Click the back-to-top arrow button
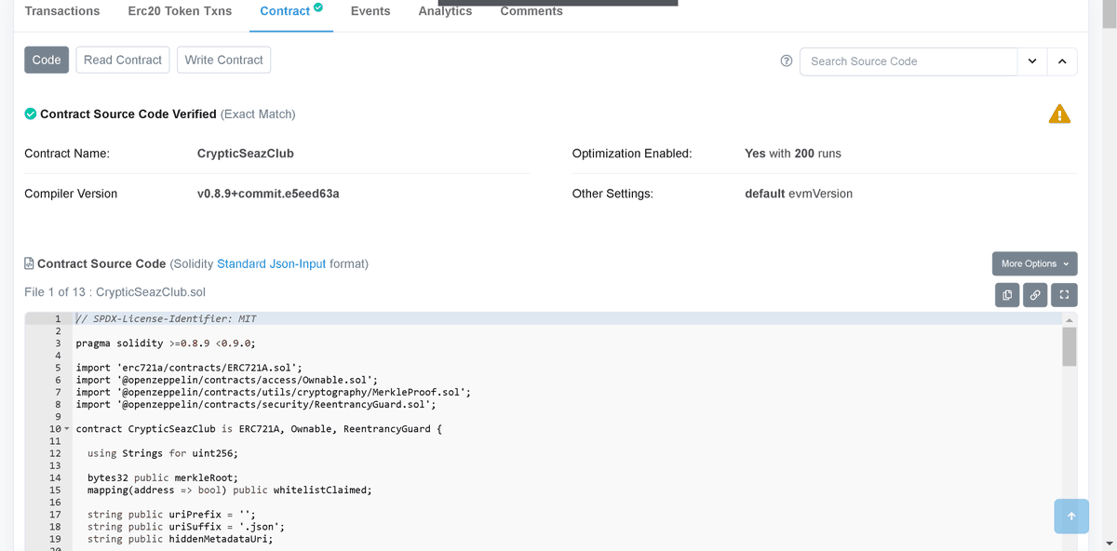The height and width of the screenshot is (551, 1117). coord(1071,516)
